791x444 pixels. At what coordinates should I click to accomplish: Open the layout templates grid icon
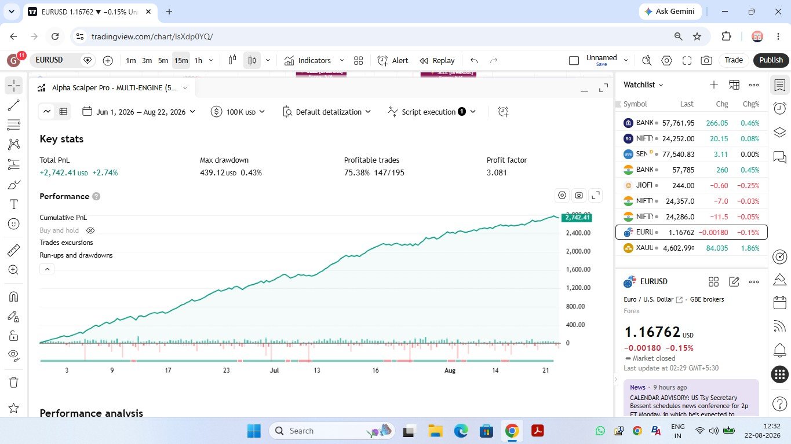pyautogui.click(x=358, y=60)
